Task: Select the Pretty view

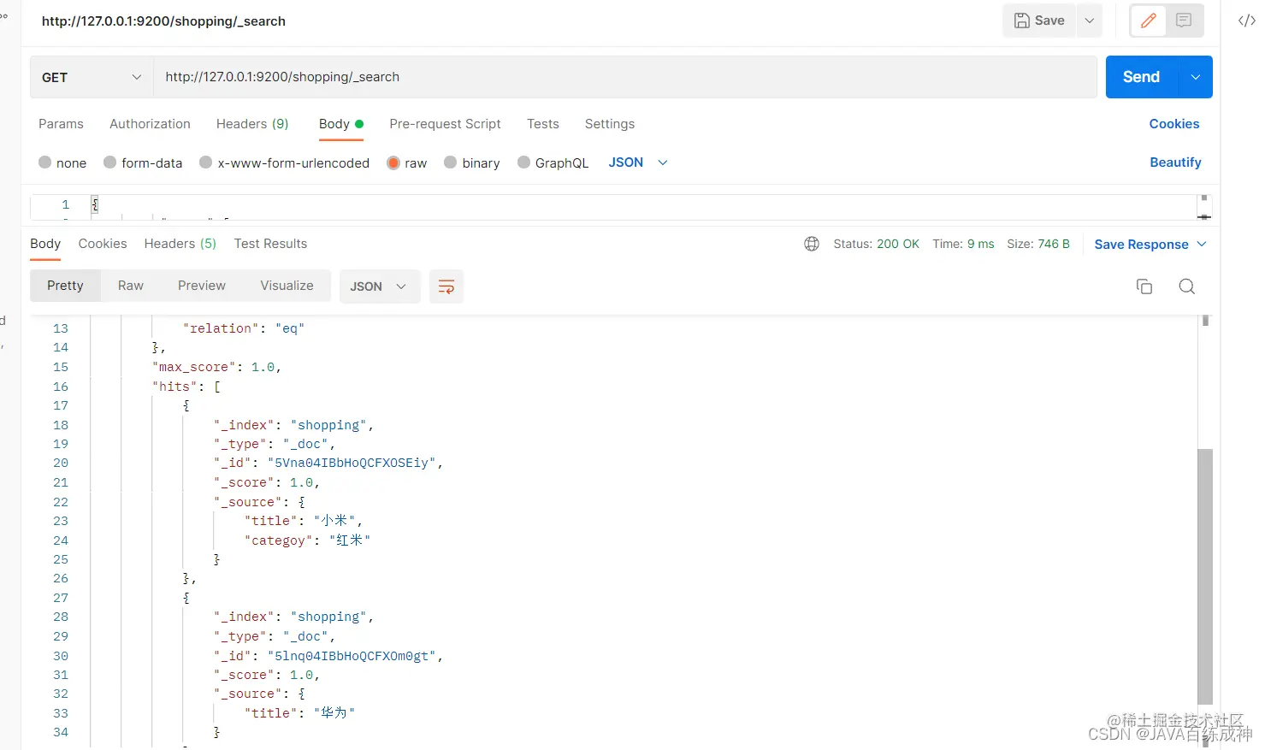Action: coord(65,286)
